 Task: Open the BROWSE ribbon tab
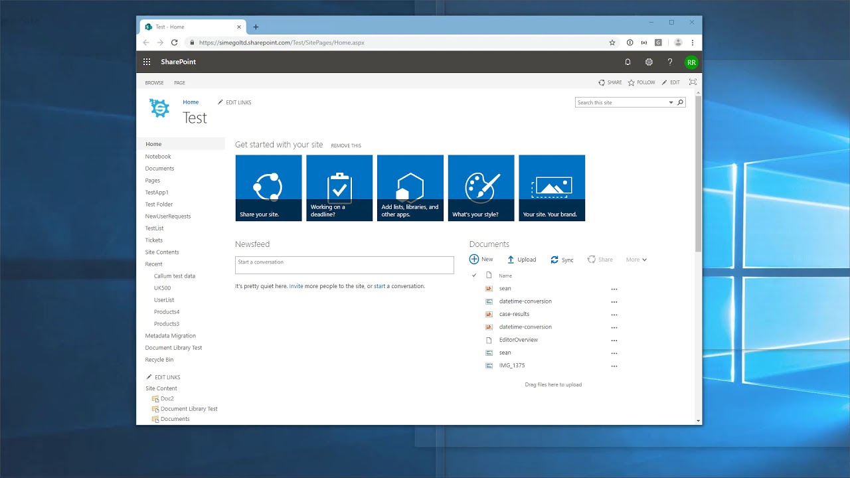[x=154, y=83]
